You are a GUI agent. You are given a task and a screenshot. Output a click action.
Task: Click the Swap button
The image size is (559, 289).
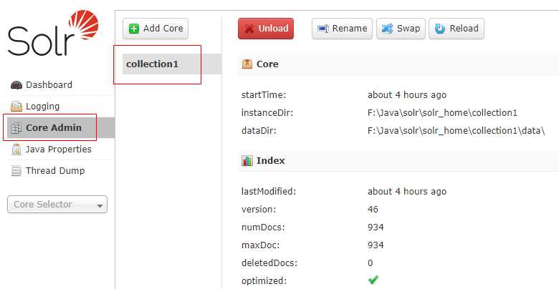pyautogui.click(x=401, y=29)
